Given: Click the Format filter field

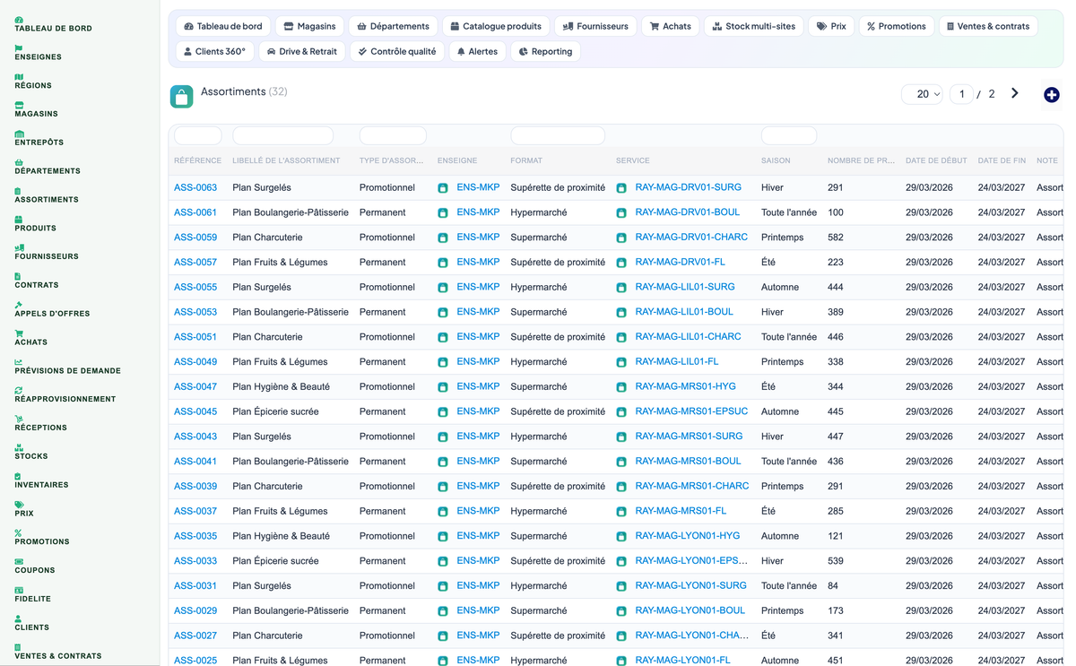Looking at the screenshot, I should tap(558, 135).
